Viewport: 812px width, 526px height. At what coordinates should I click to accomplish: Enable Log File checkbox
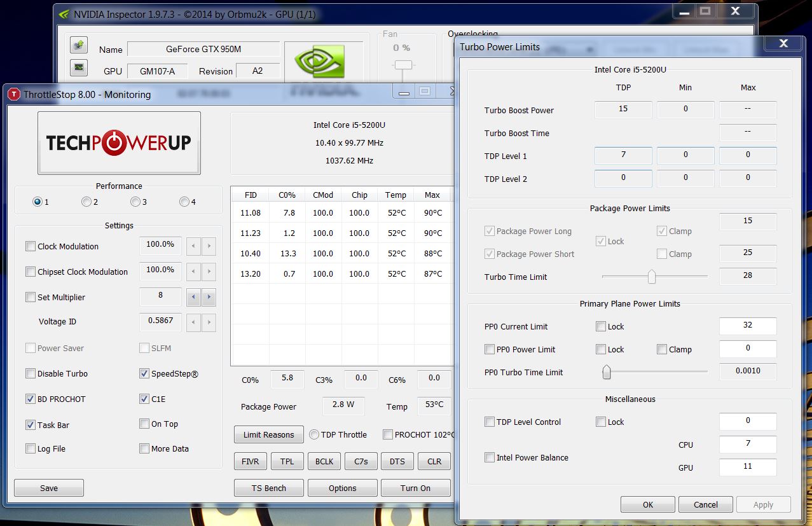[x=31, y=448]
